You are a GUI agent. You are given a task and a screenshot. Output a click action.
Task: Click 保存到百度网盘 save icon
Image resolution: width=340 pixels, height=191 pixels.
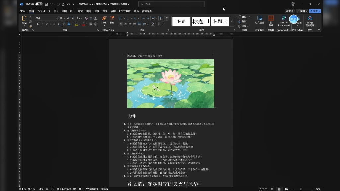[310, 21]
